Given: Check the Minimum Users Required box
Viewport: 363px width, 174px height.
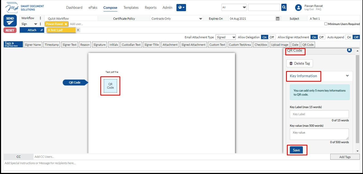Looking at the screenshot, I should pyautogui.click(x=326, y=24).
